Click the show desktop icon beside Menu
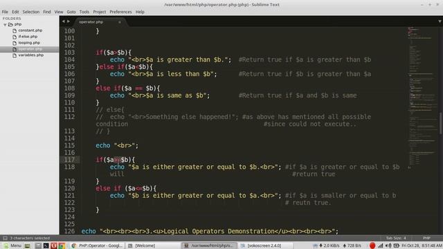Screen dimensions: 443x249 28,246
